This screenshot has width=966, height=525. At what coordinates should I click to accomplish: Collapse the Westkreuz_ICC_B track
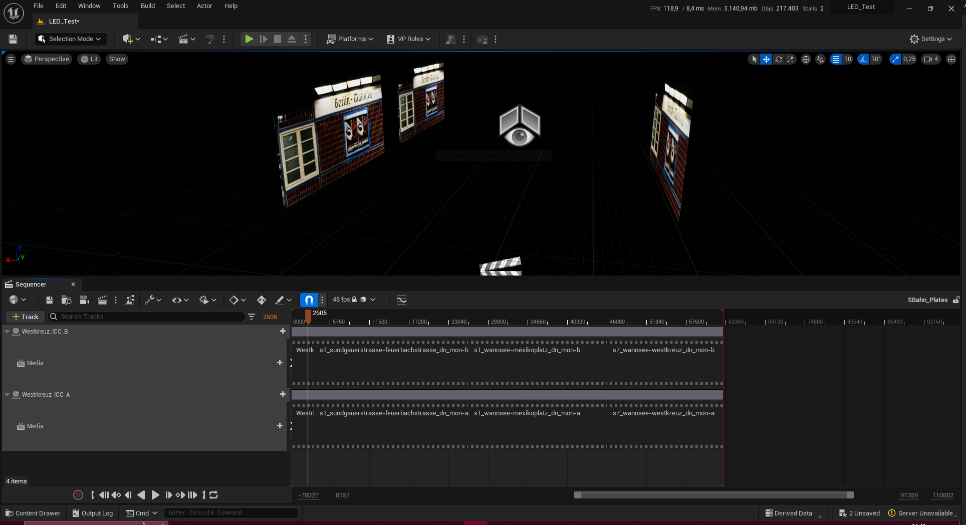pos(7,332)
